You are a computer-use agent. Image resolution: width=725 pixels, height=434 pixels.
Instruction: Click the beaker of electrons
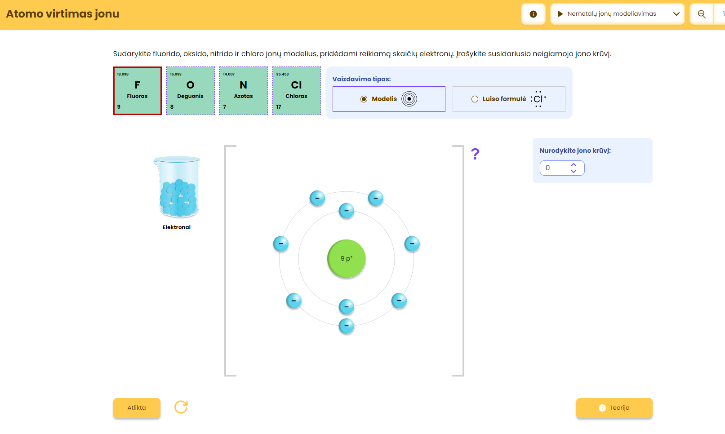click(177, 187)
